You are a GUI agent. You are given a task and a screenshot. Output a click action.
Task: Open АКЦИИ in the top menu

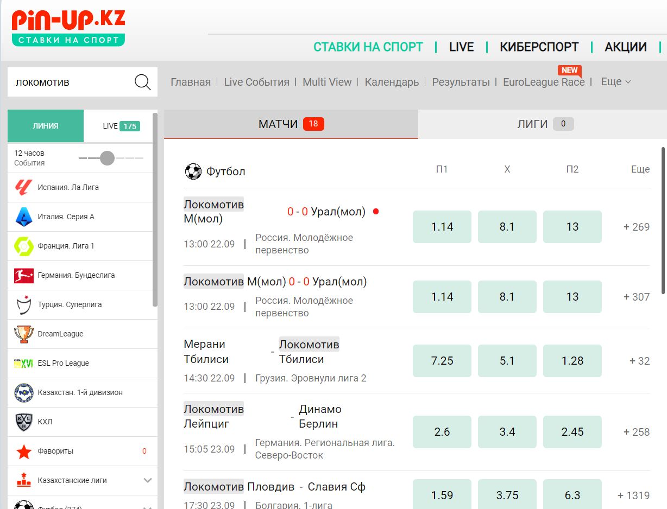pos(626,47)
